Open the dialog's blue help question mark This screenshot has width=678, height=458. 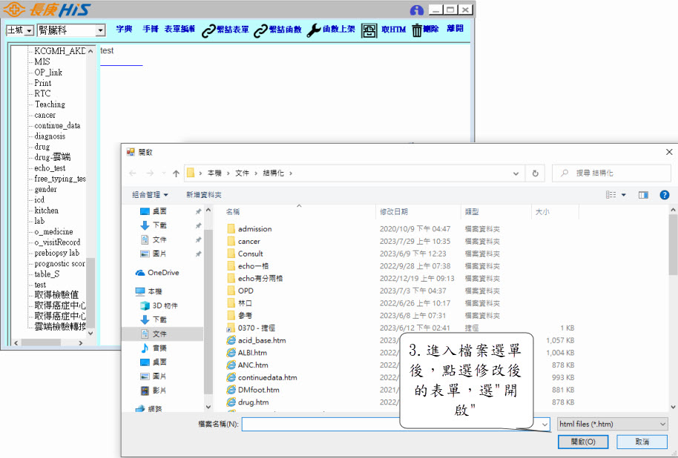click(x=664, y=195)
